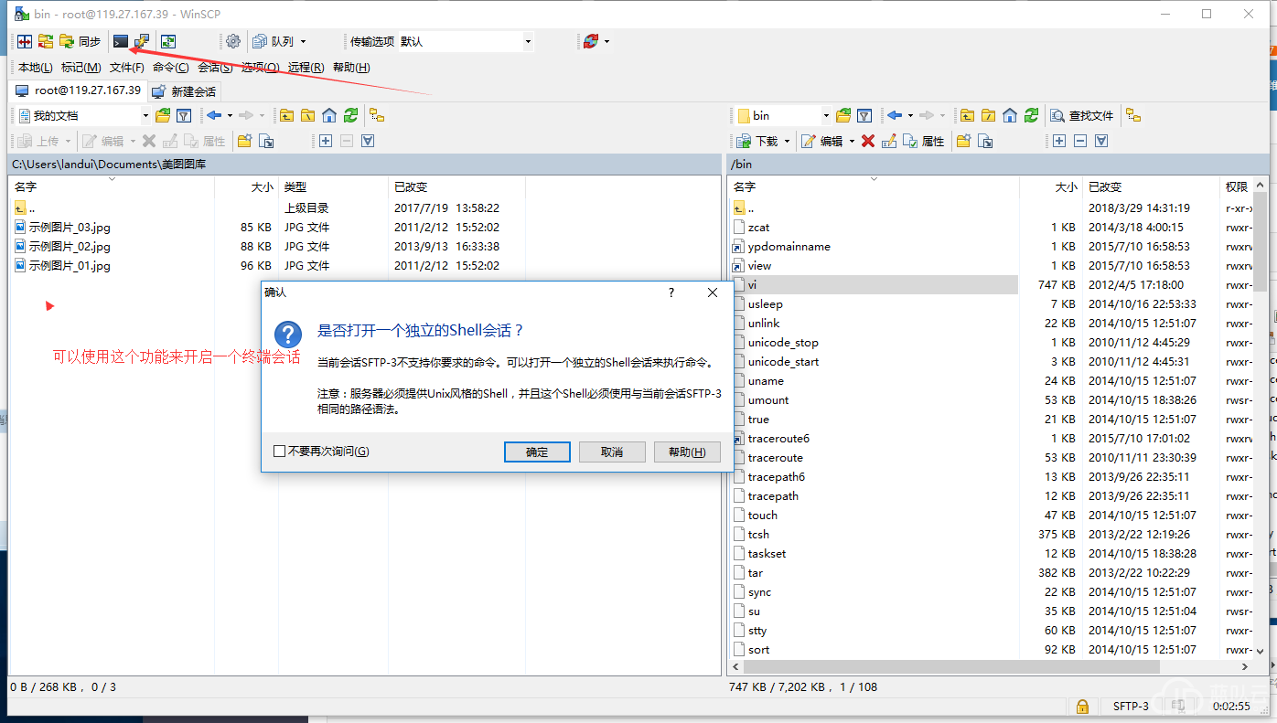This screenshot has width=1277, height=723.
Task: Click the remote 编辑 edit button
Action: (822, 141)
